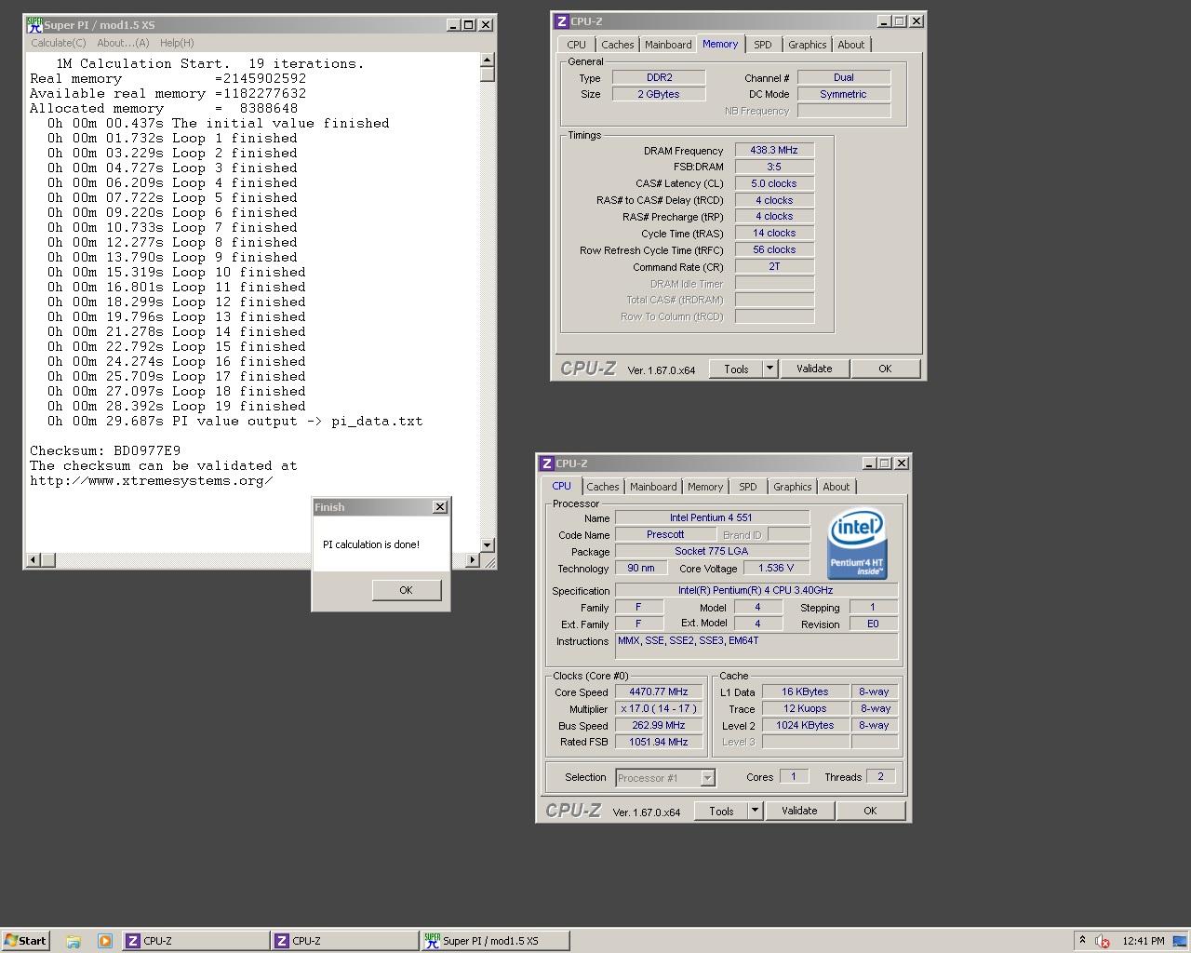Click FSB:DRAM value 3:5
Image resolution: width=1191 pixels, height=953 pixels.
pyautogui.click(x=774, y=167)
